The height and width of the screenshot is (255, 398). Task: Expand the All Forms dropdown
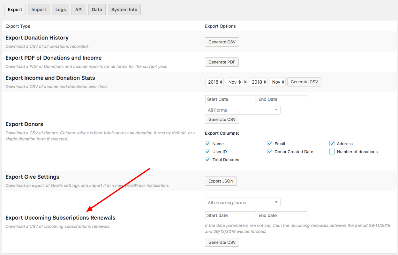point(243,110)
